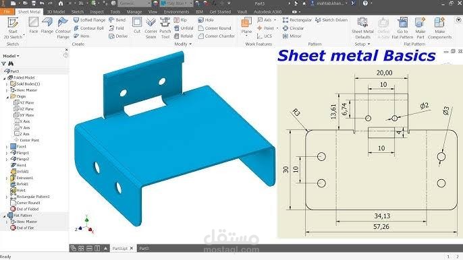
Task: Activate the Cut tool
Action: [x=137, y=26]
